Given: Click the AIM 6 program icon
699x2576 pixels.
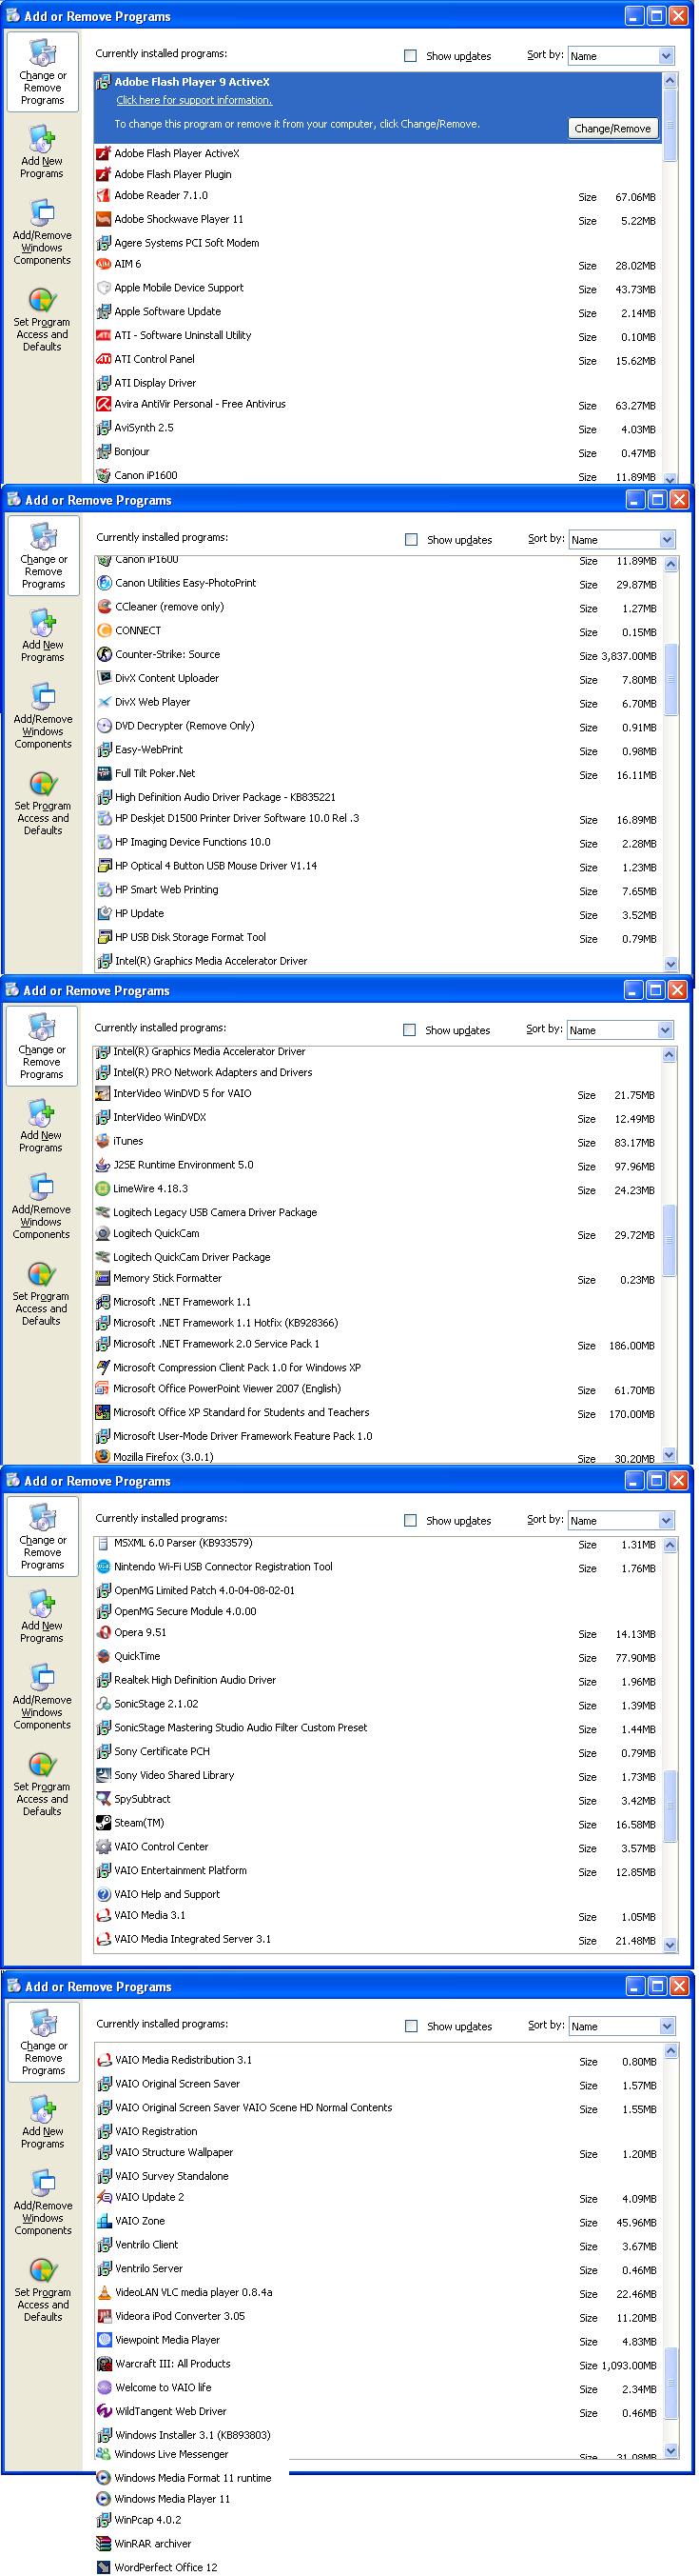Looking at the screenshot, I should 103,265.
